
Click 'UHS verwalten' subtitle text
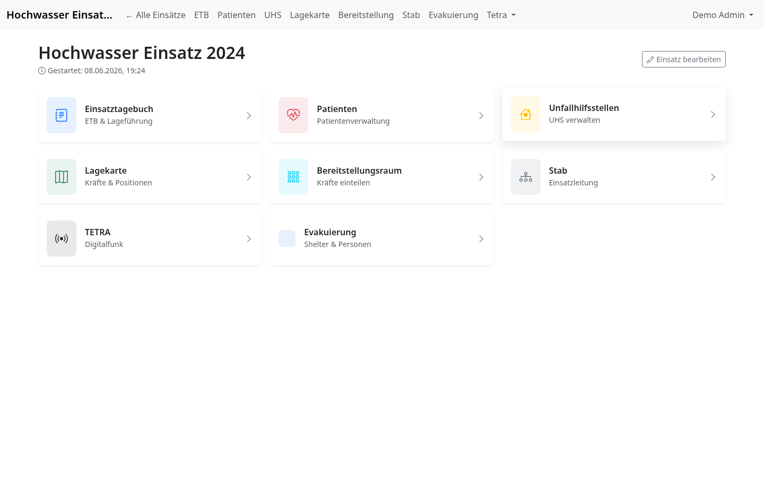coord(575,120)
